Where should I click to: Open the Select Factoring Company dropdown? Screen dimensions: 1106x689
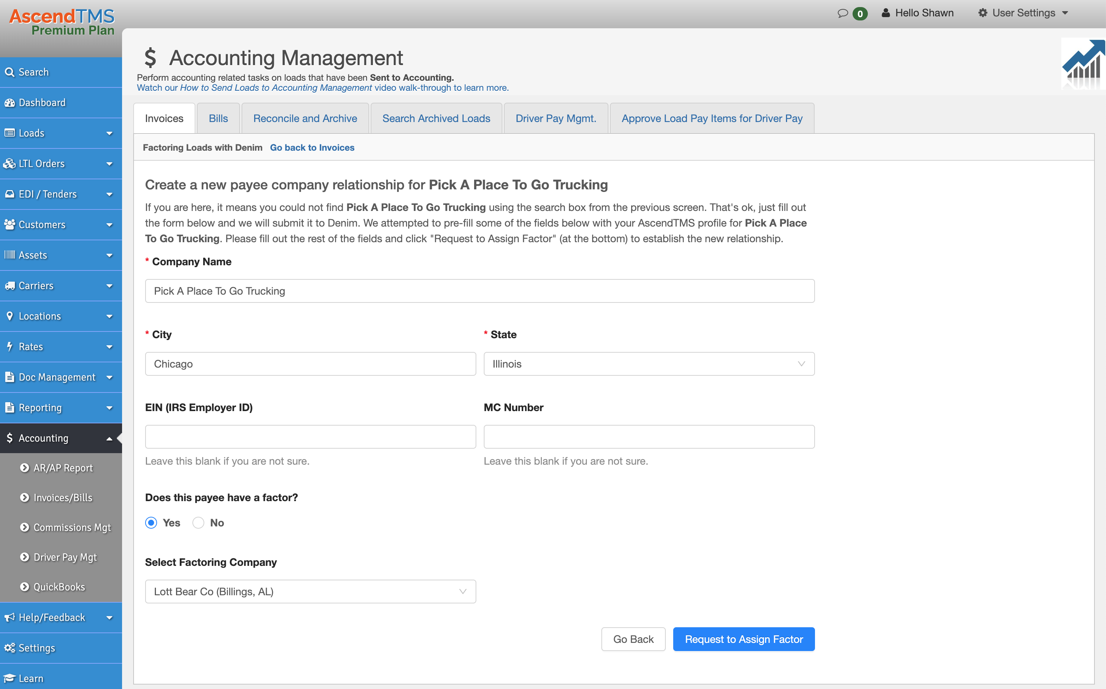point(310,592)
